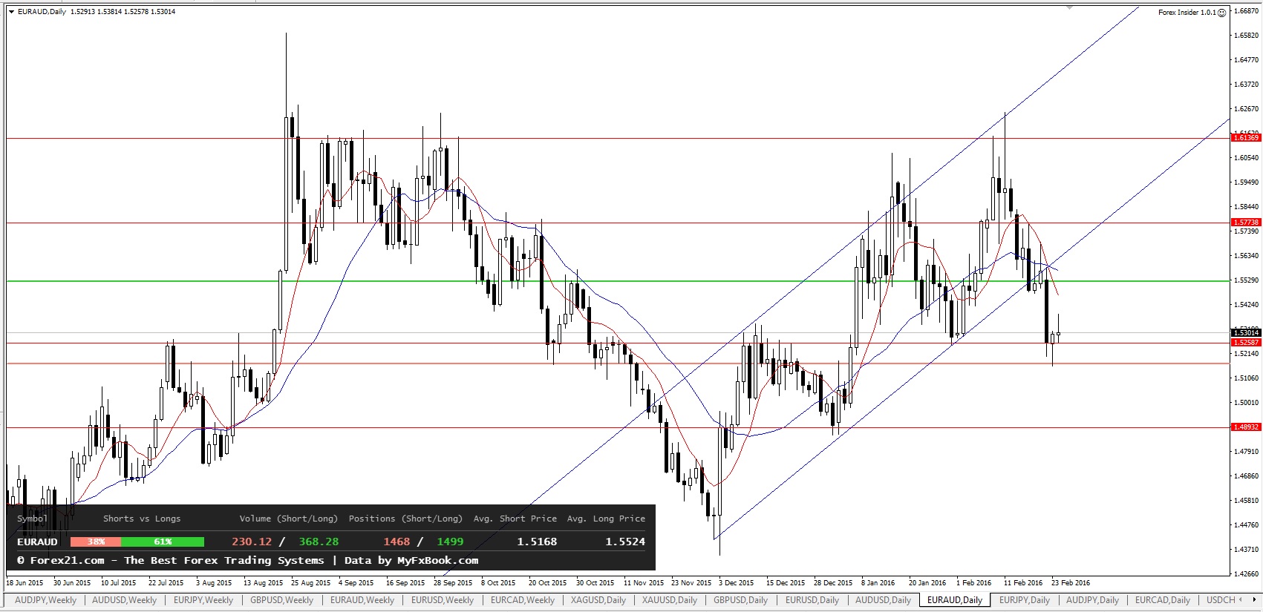The image size is (1263, 612).
Task: Open the EURCAD,Daily chart tab
Action: point(1162,600)
